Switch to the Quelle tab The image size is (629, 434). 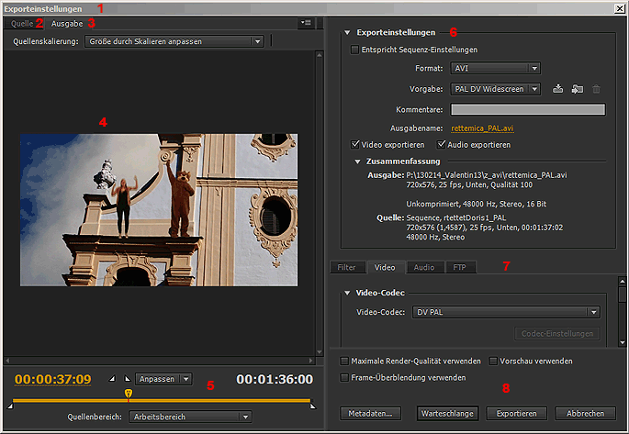click(22, 24)
